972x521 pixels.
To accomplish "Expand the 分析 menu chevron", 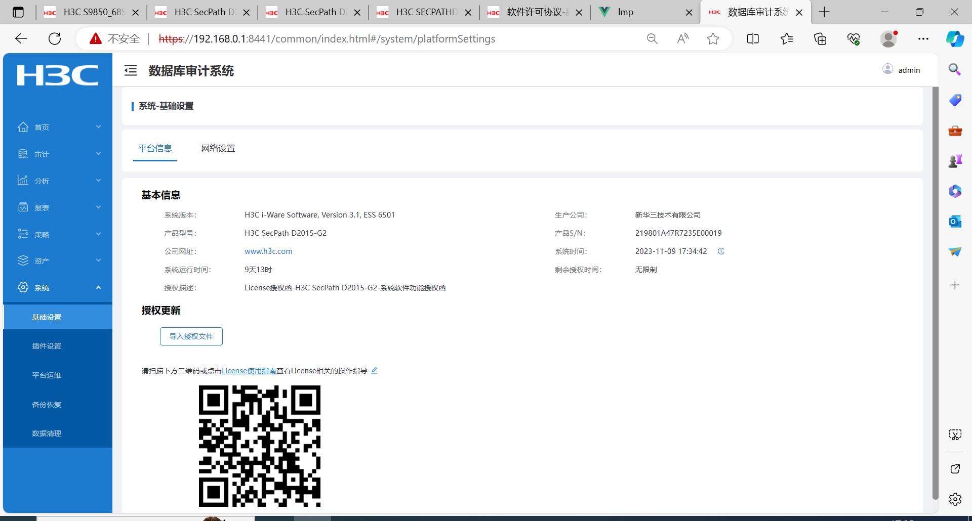I will click(x=99, y=181).
